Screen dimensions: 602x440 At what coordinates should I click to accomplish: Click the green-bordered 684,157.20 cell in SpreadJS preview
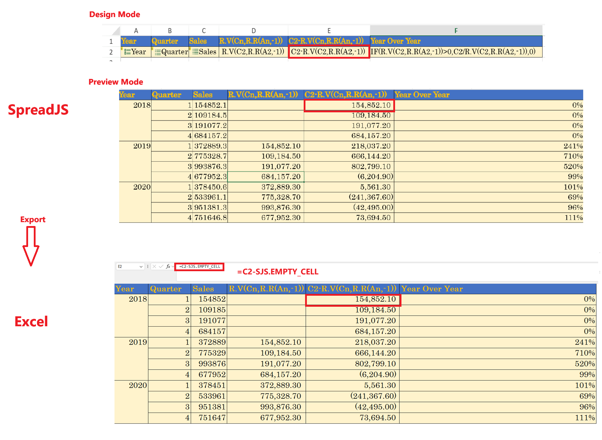266,177
